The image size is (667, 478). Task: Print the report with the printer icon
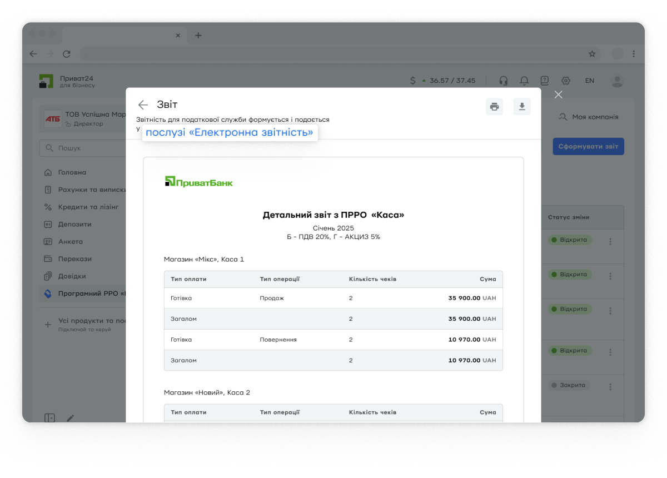coord(494,107)
